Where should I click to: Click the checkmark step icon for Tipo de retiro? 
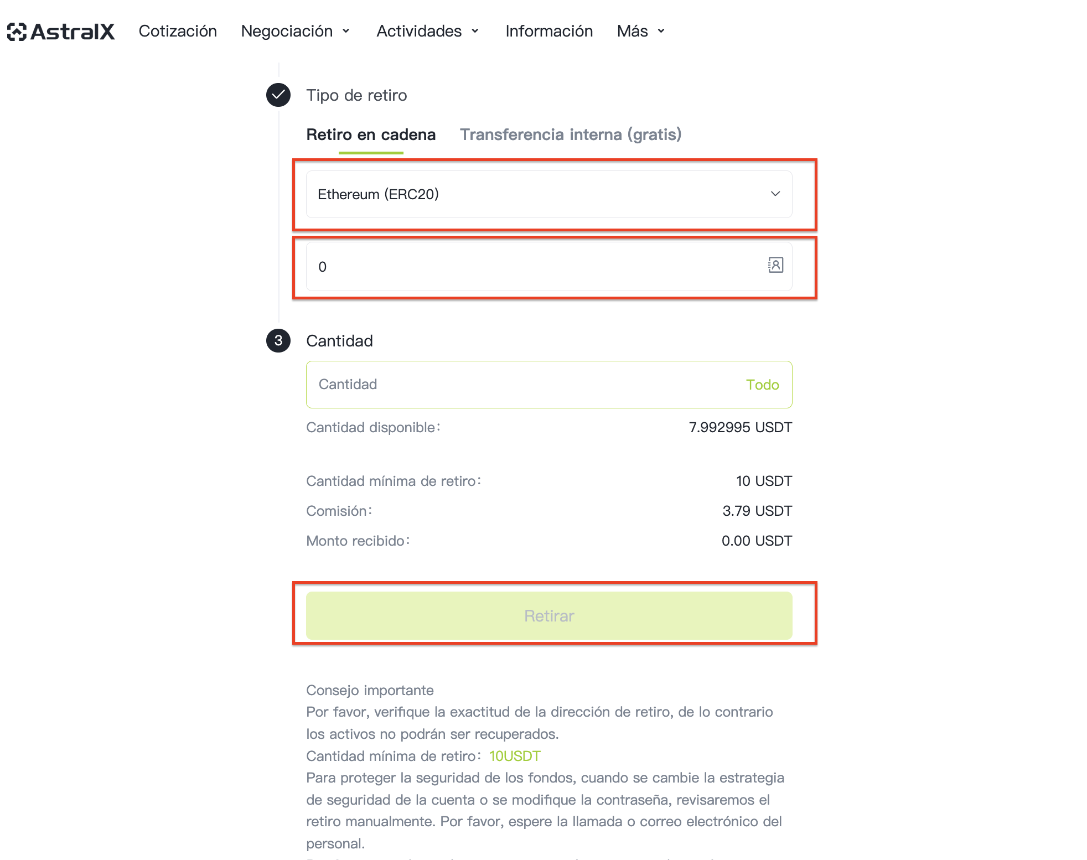[278, 95]
